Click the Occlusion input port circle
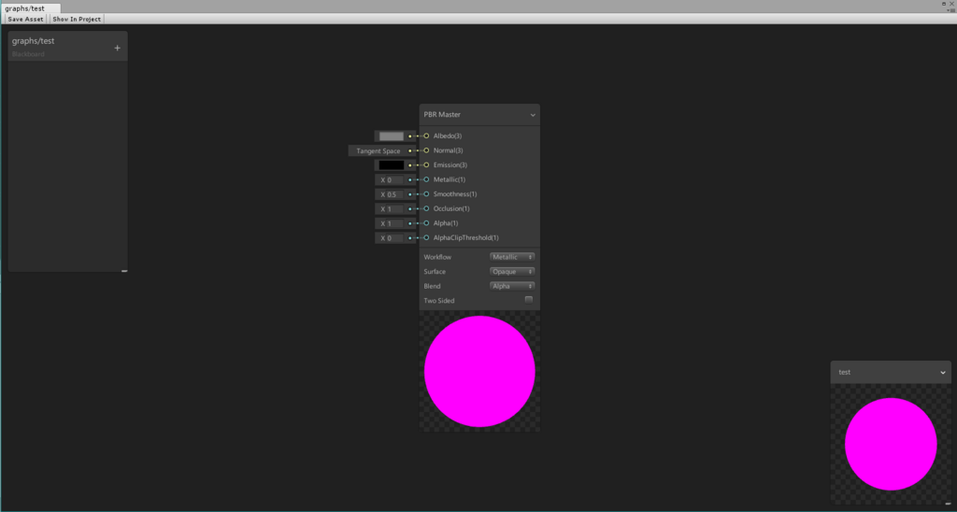 tap(426, 208)
